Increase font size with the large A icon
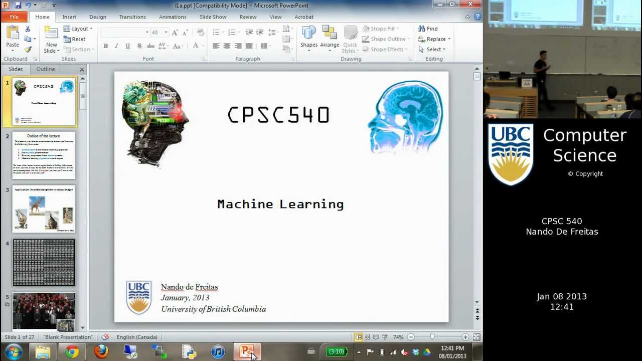The image size is (642, 361). pos(175,33)
